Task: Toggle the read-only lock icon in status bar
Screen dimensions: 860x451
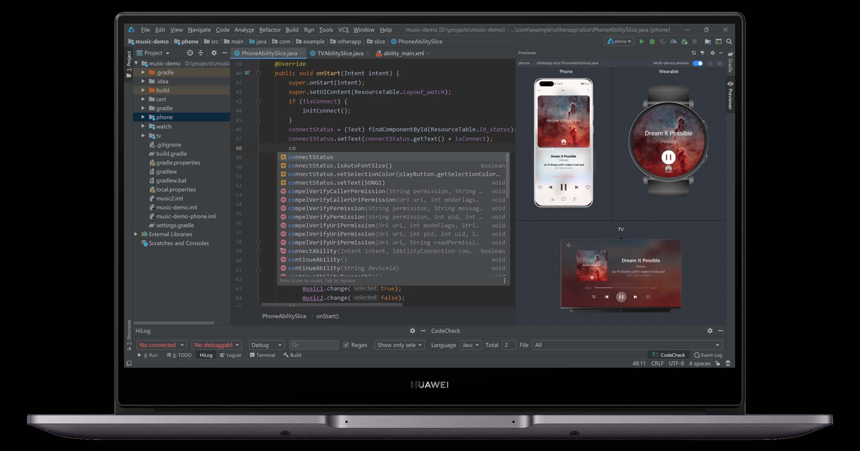Action: (718, 363)
